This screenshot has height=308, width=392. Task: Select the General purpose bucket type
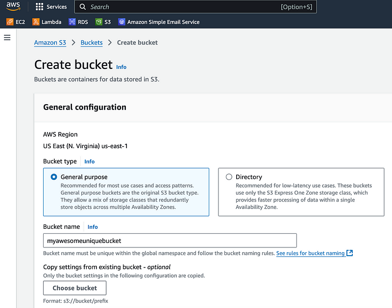(x=54, y=177)
